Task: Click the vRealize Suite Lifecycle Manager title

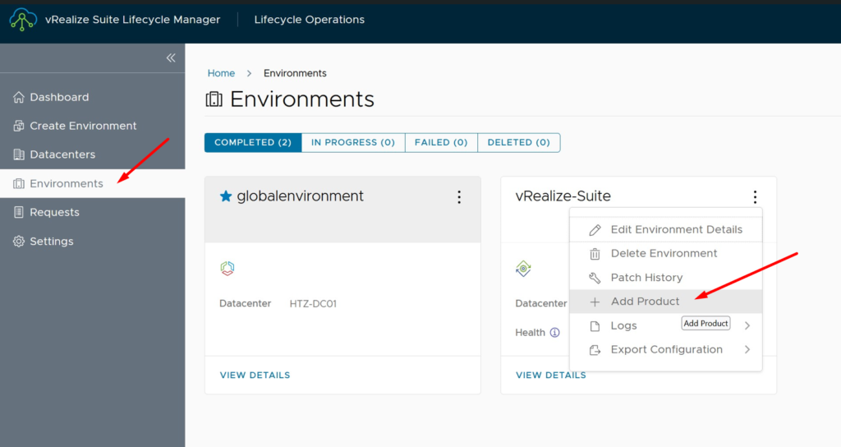Action: click(132, 20)
